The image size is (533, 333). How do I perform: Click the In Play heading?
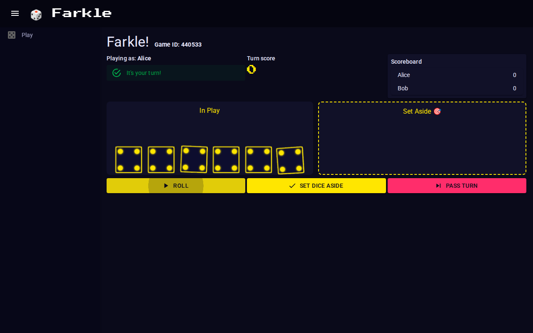209,110
